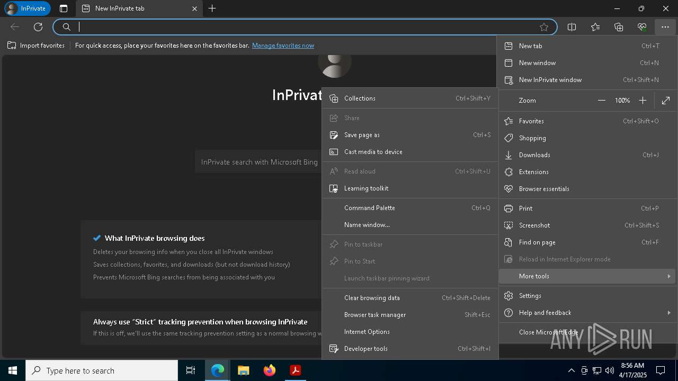
Task: Select New tab menu entry
Action: [x=587, y=46]
